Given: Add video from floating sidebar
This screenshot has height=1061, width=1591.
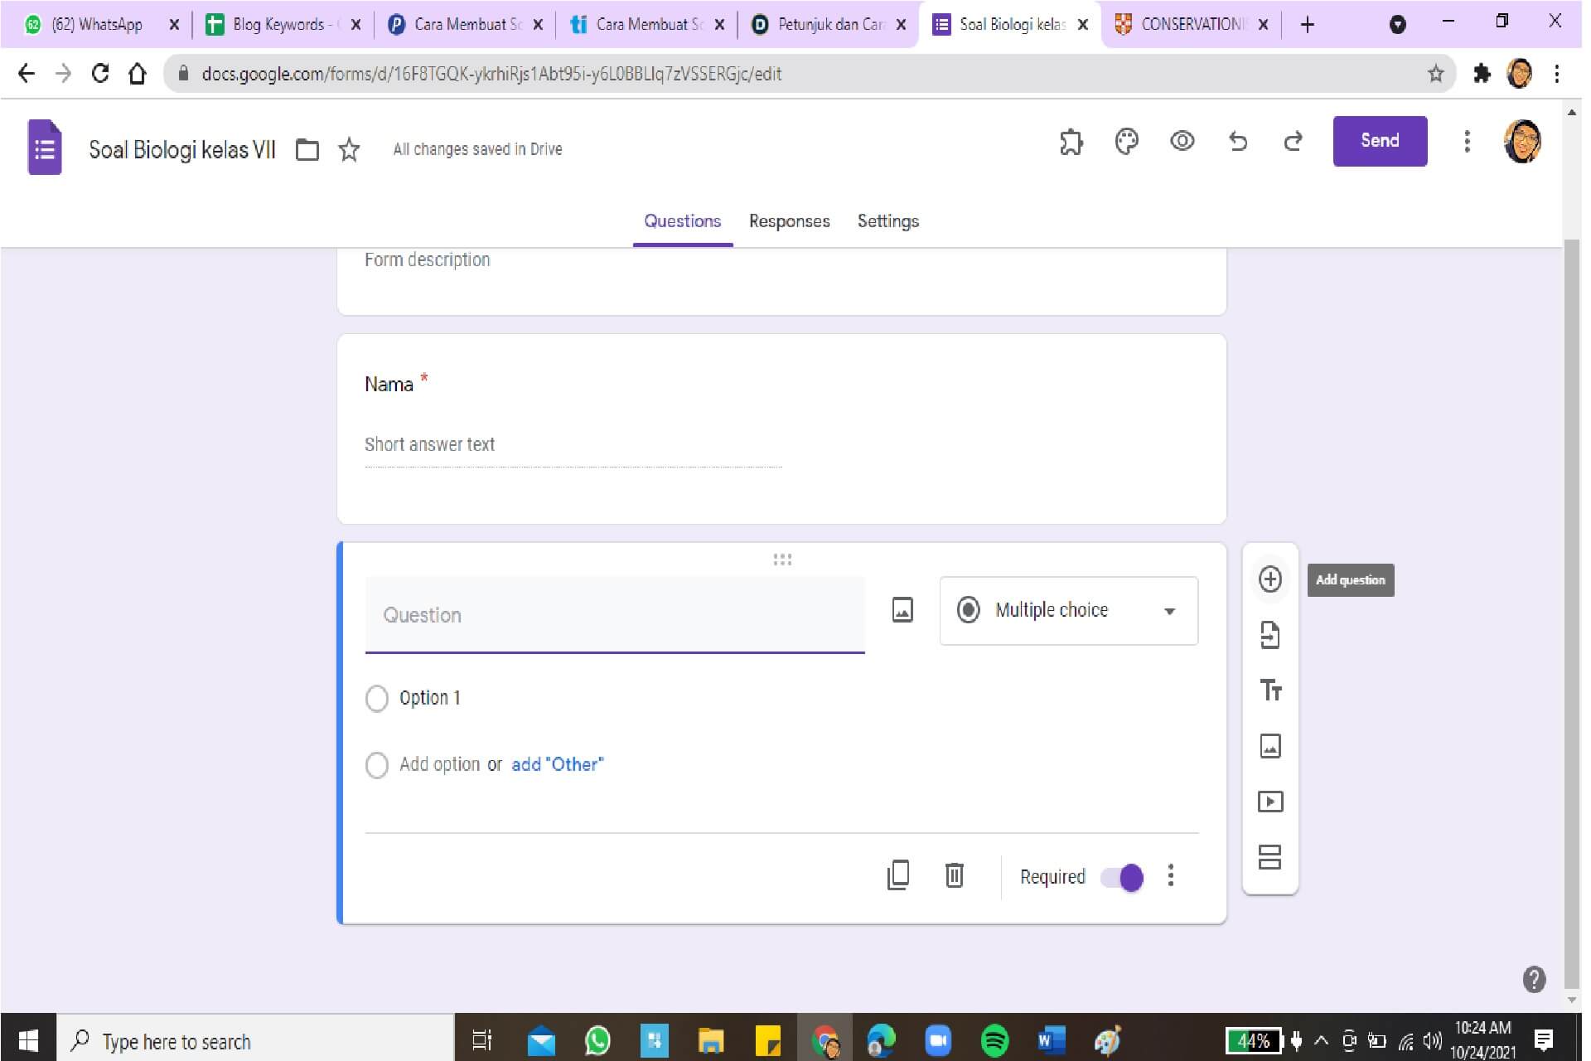Looking at the screenshot, I should [x=1269, y=802].
